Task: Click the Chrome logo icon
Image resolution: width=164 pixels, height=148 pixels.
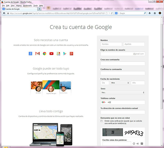Action: (x=44, y=54)
